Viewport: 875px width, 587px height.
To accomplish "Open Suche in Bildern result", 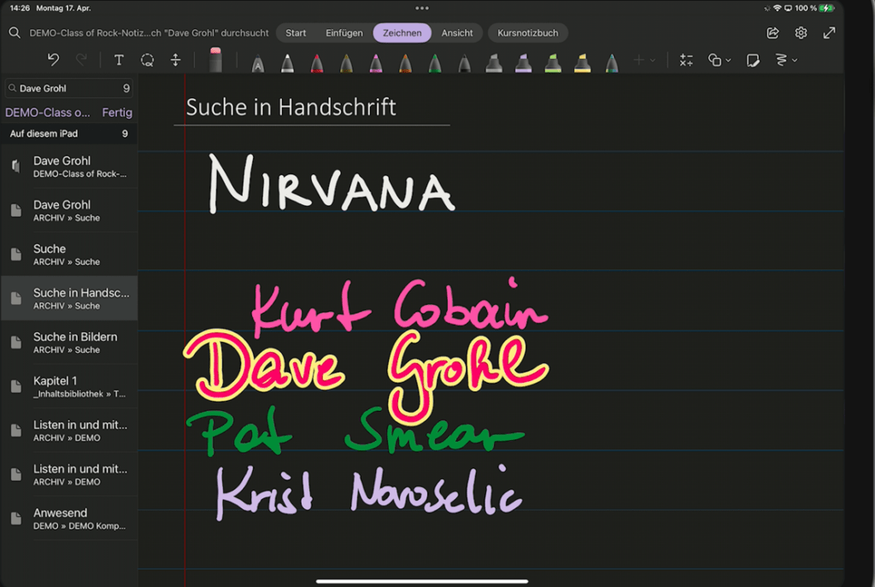I will click(69, 343).
